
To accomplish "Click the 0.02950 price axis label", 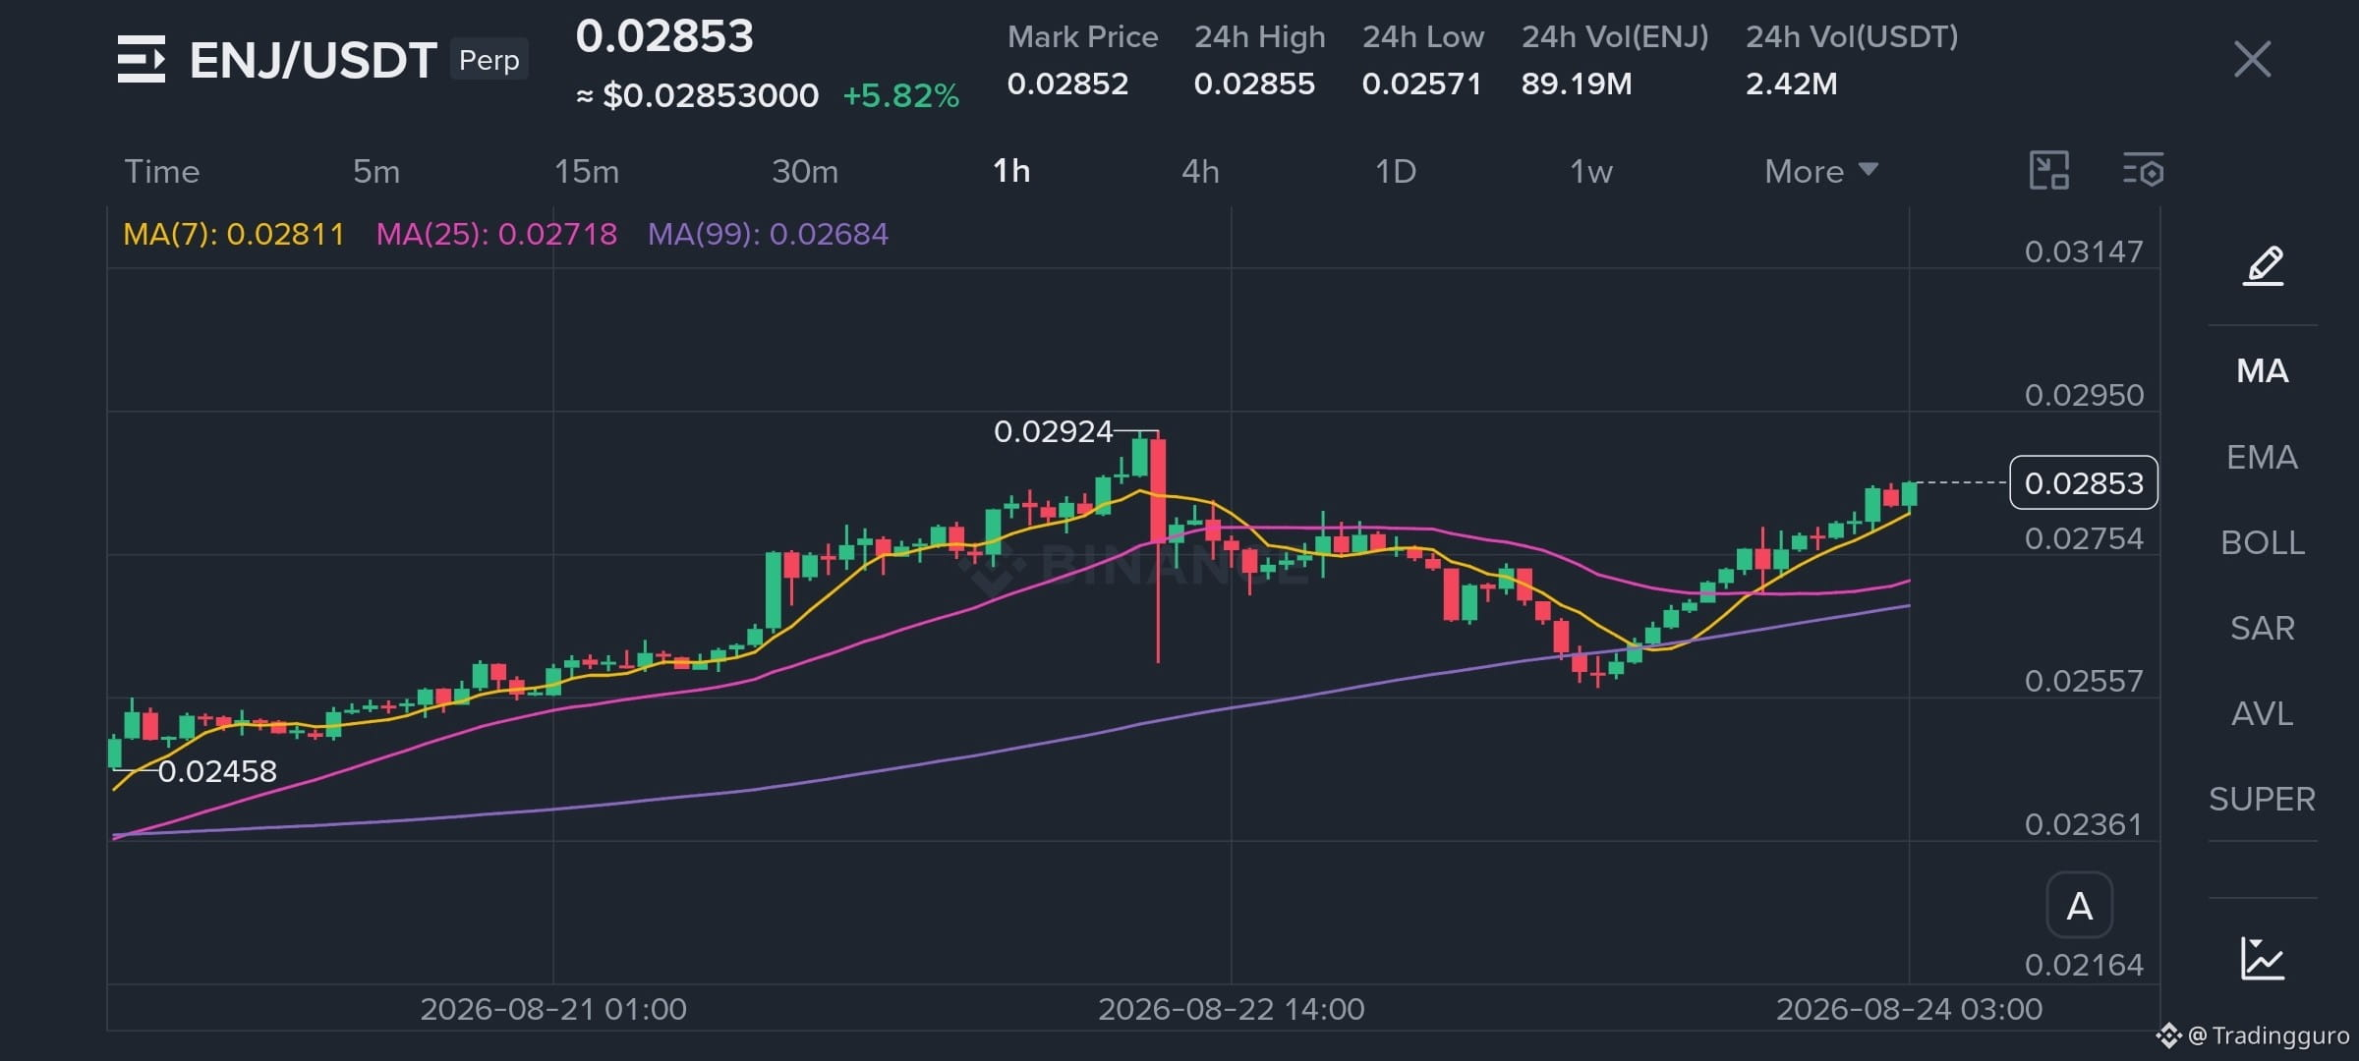I will tap(2084, 395).
